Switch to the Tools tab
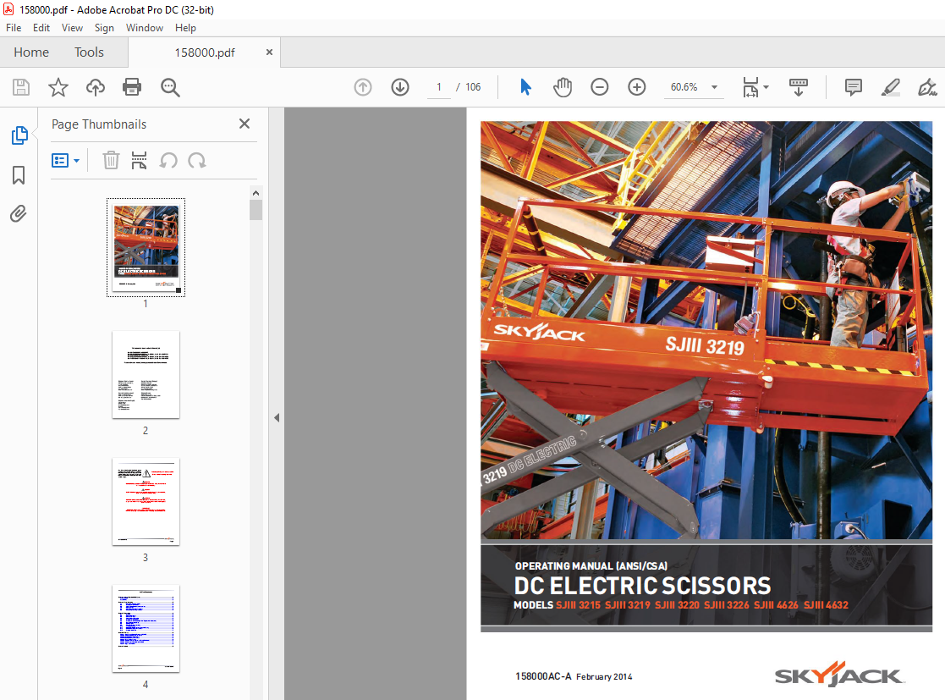945x700 pixels. pos(89,52)
